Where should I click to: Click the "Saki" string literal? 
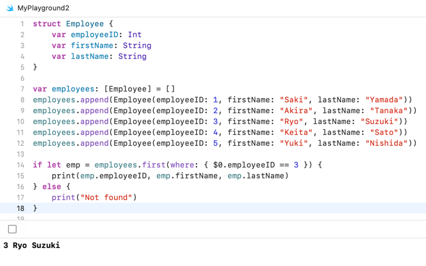(296, 100)
